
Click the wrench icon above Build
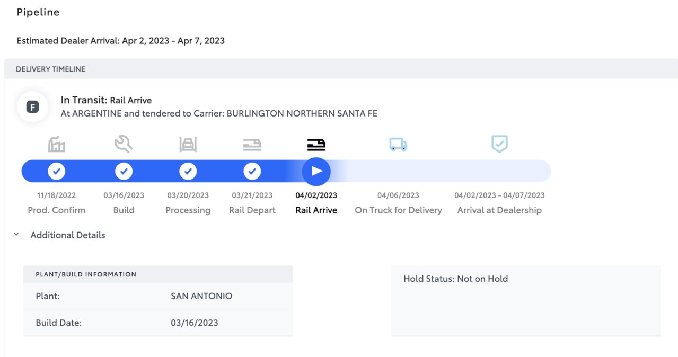tap(124, 144)
